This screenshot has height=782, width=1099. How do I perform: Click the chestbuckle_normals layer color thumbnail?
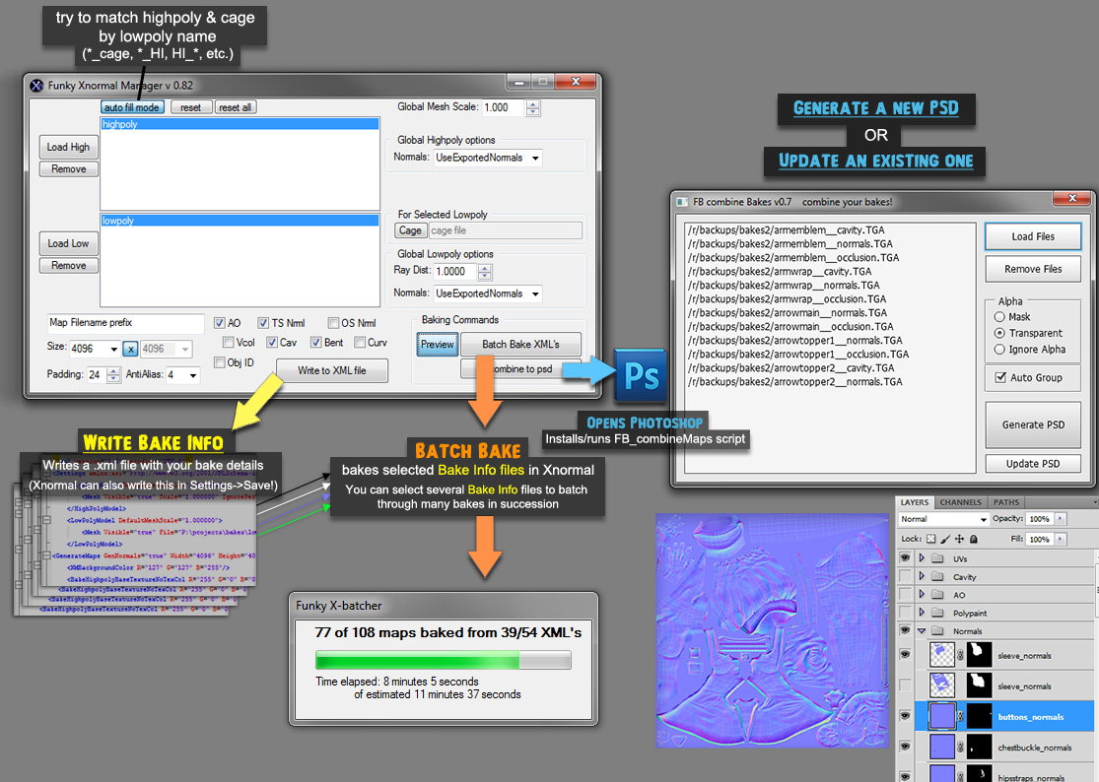(x=942, y=747)
